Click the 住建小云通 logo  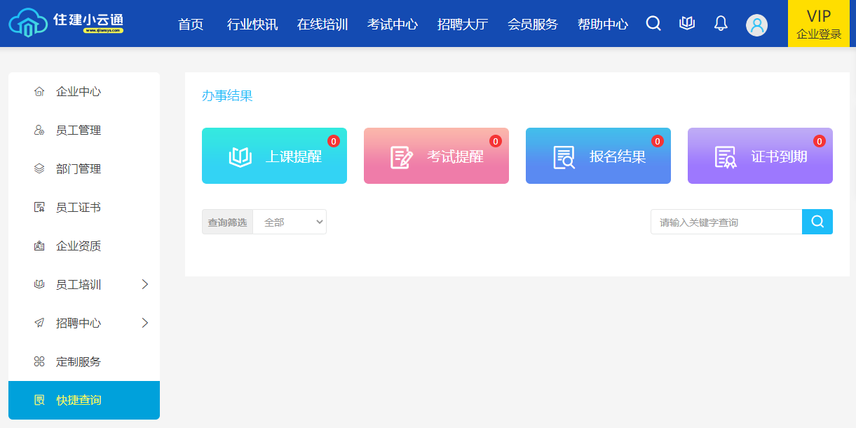[x=67, y=22]
